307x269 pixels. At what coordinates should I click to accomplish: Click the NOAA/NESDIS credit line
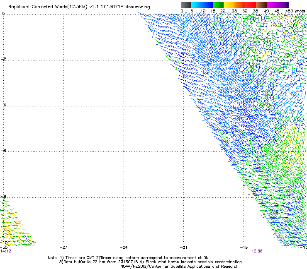179,267
